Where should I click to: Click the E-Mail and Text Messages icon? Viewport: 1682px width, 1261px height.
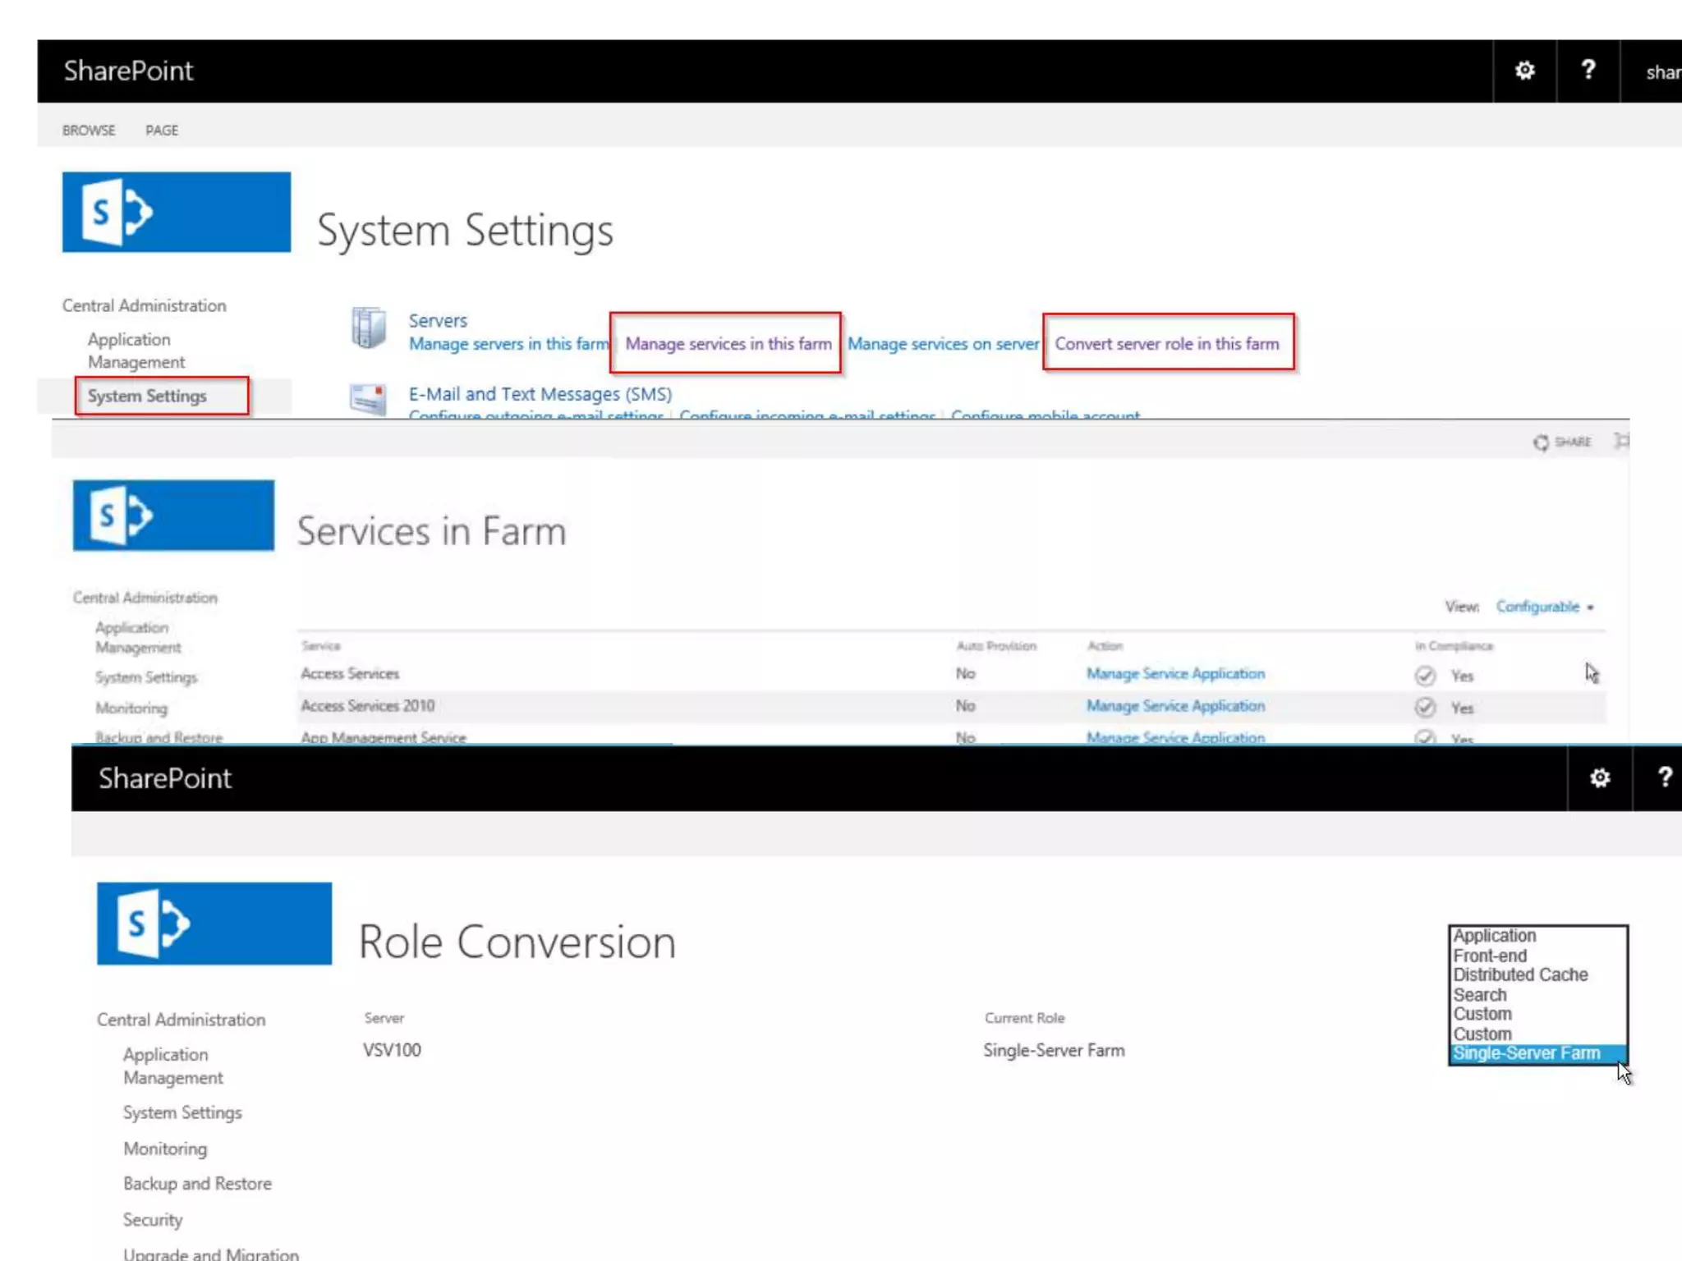[x=368, y=399]
